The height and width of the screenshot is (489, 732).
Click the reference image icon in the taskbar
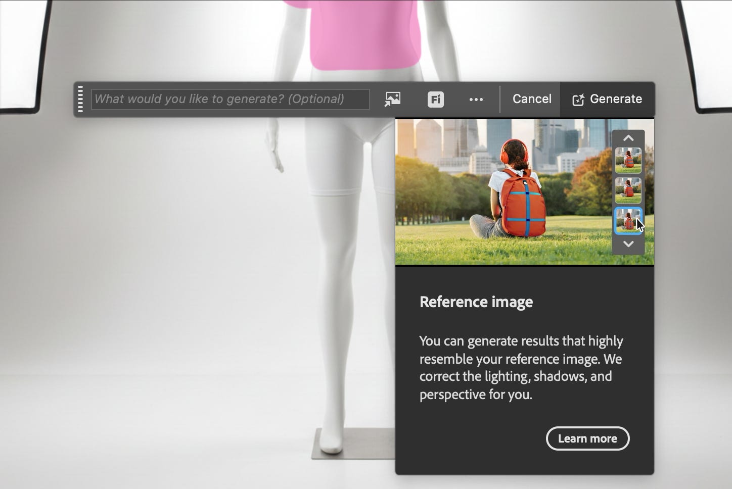(x=392, y=99)
